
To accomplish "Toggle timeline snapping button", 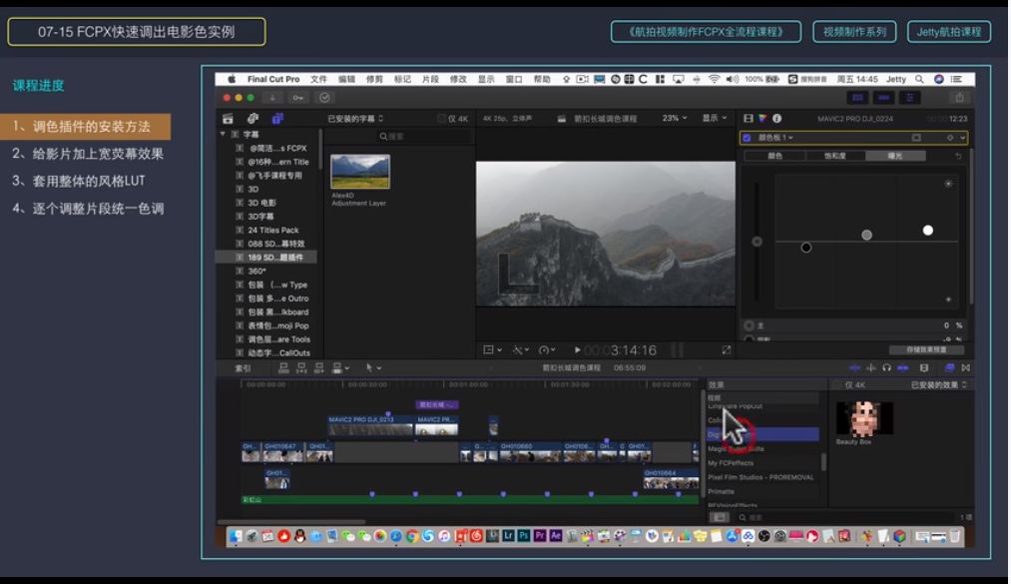I will pyautogui.click(x=902, y=368).
